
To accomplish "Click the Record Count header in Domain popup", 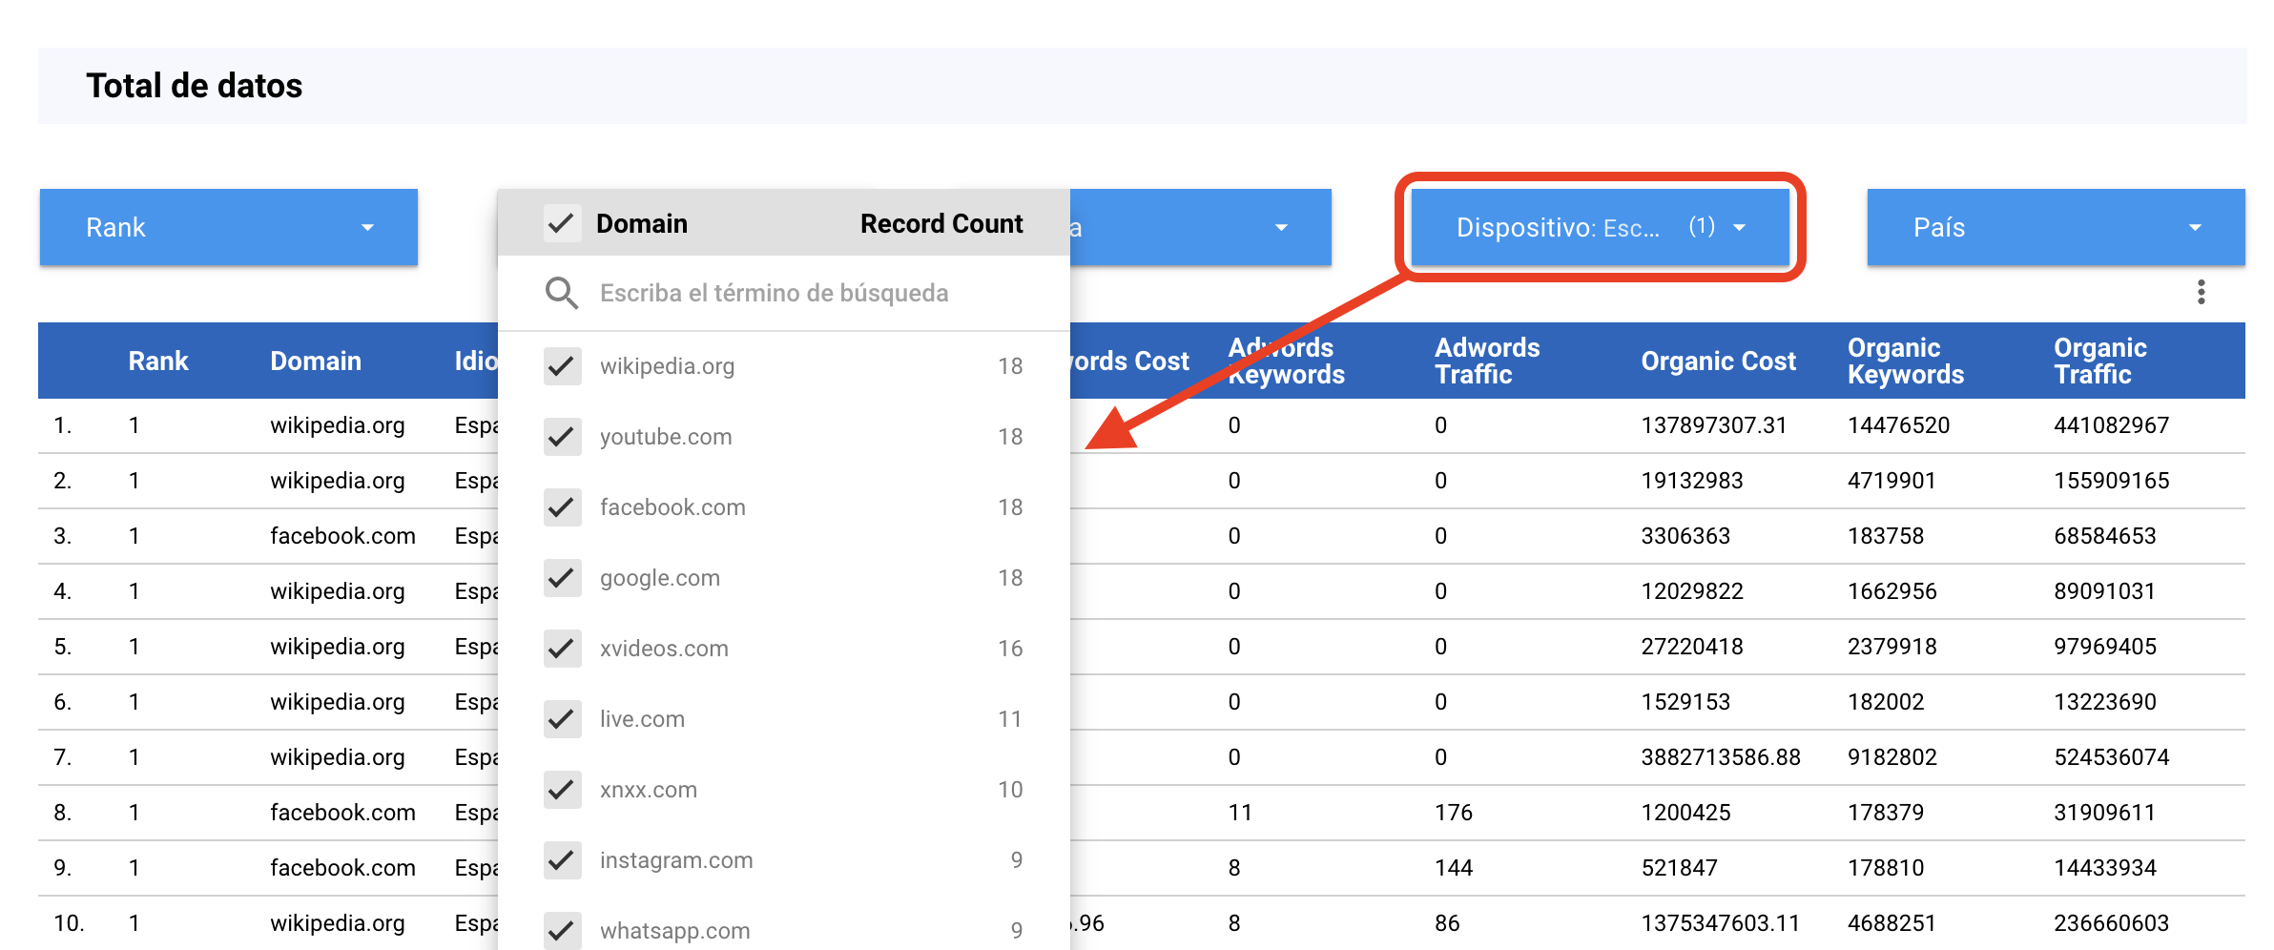I will coord(941,223).
